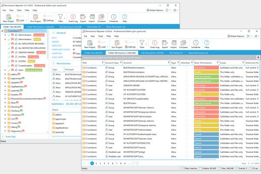Toggle Inherited checkbox in CREATOR OWNER row
Viewport: 261px width, 174px height.
tap(187, 85)
